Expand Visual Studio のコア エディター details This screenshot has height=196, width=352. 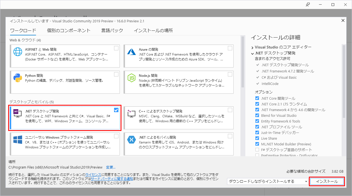coord(252,47)
